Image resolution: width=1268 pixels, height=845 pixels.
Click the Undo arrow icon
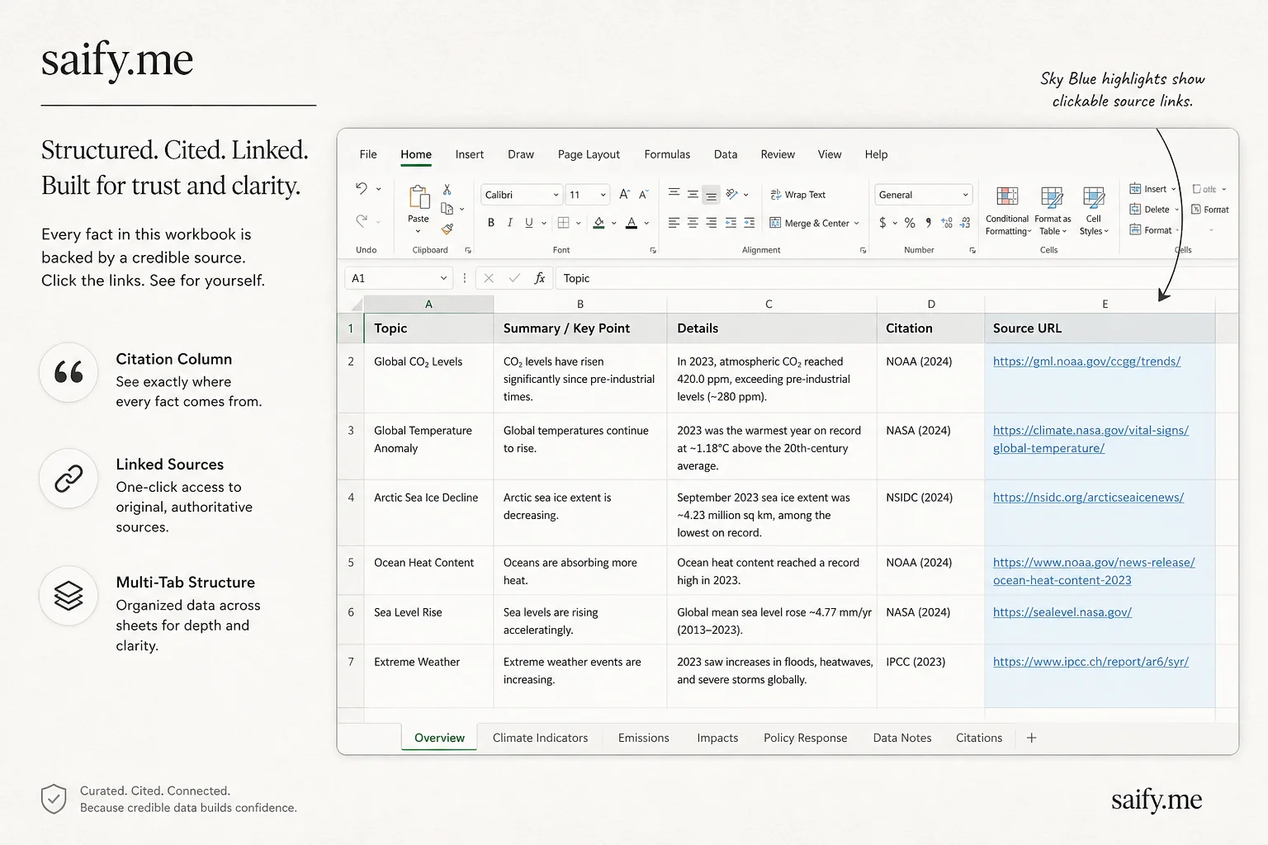pyautogui.click(x=362, y=188)
